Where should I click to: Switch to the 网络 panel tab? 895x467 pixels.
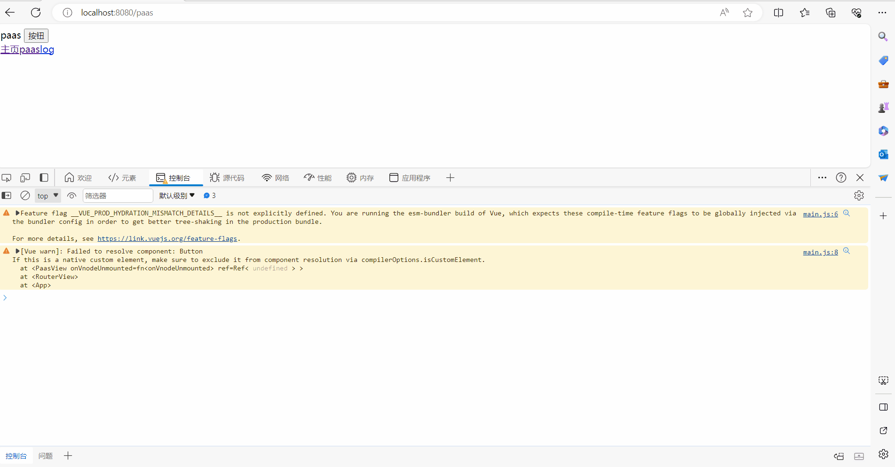point(275,177)
